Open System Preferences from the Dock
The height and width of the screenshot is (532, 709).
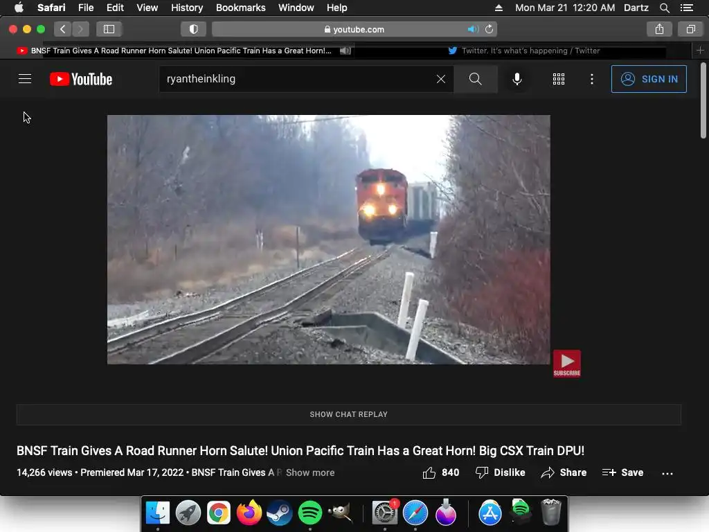click(x=385, y=513)
